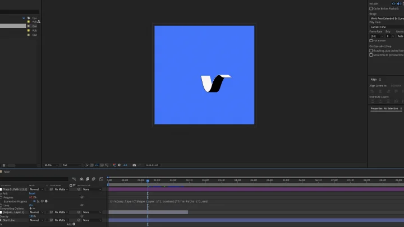Viewport: 404px width, 227px height.
Task: Click the timeline layer search field
Action: [x=34, y=179]
